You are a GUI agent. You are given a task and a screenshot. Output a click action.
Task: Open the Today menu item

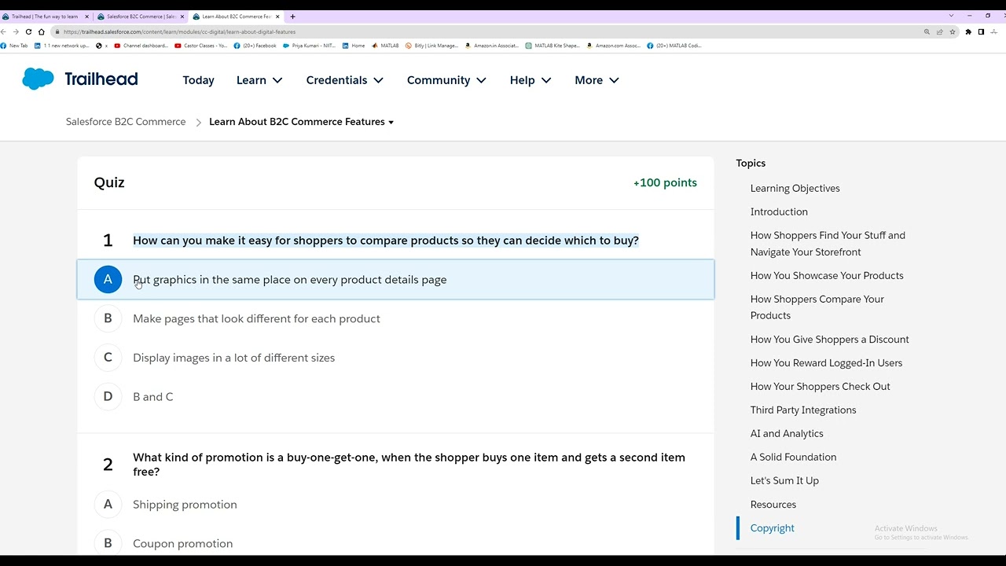tap(198, 80)
